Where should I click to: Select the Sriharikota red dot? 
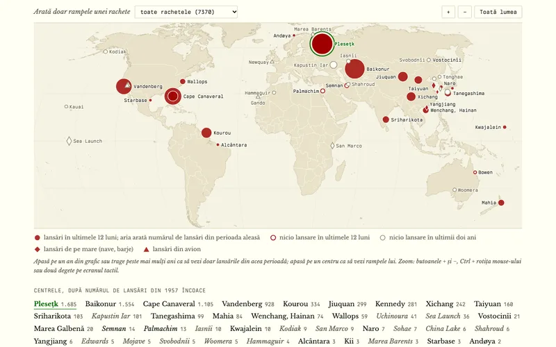386,119
